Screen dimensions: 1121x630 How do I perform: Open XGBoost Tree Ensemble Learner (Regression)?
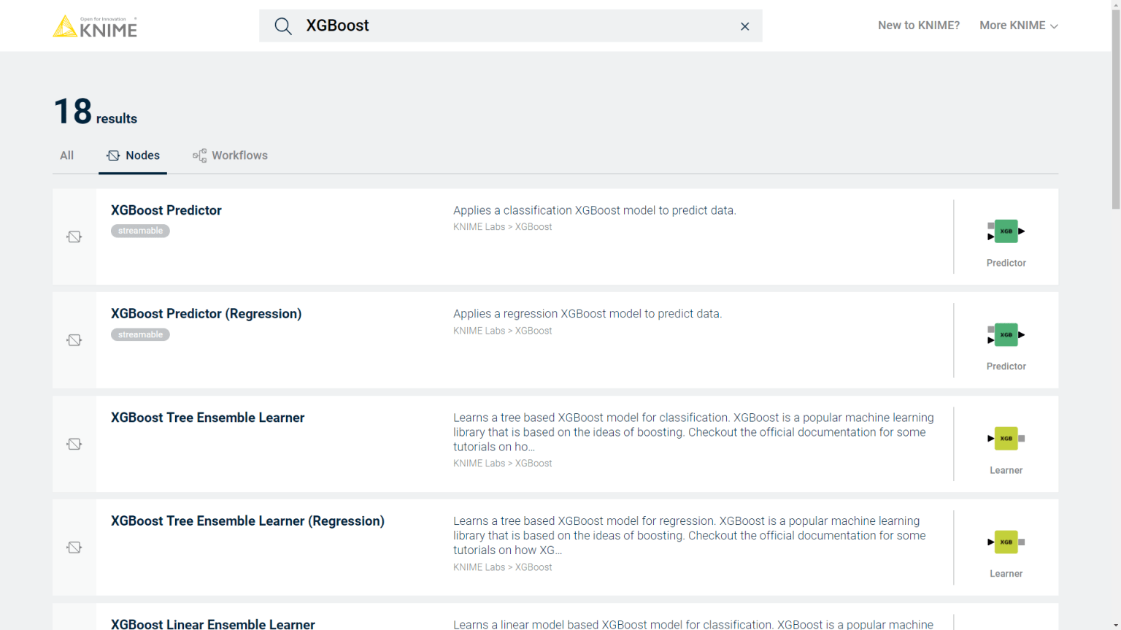(247, 521)
